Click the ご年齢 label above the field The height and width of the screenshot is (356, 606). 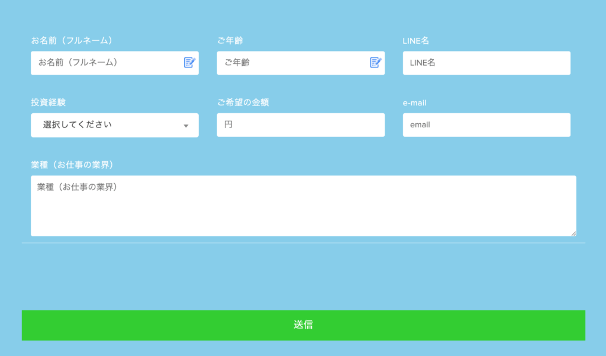coord(230,41)
